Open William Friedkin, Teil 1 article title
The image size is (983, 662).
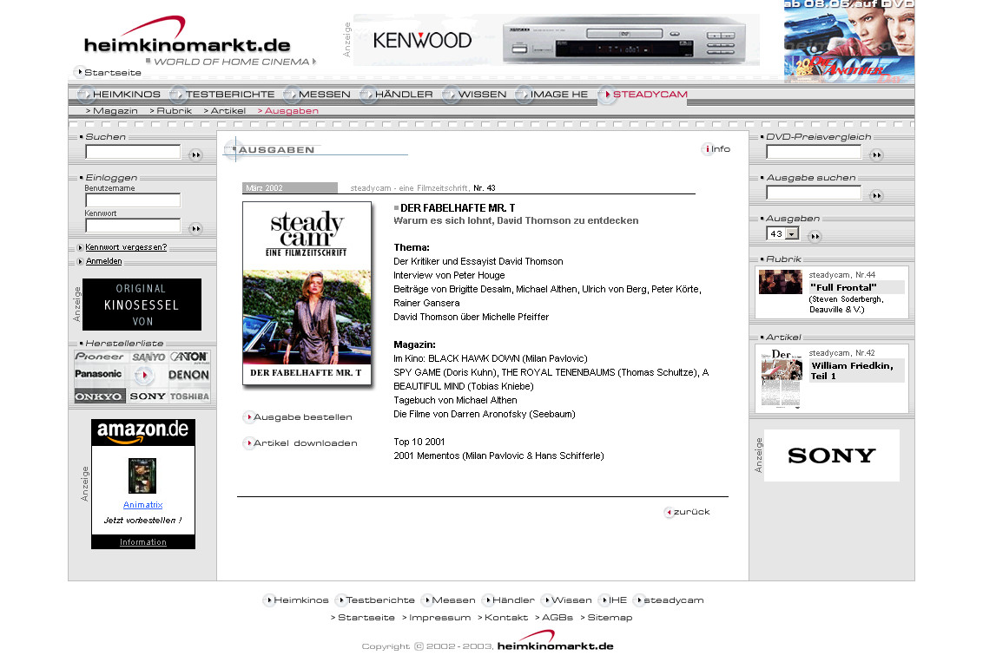852,370
